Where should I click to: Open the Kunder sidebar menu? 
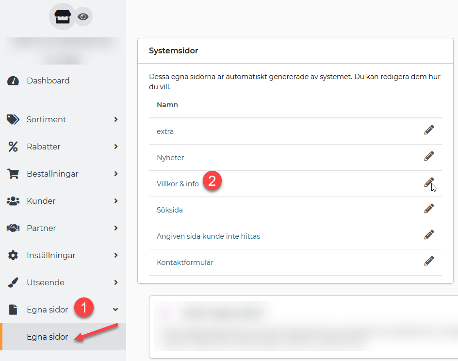(41, 201)
